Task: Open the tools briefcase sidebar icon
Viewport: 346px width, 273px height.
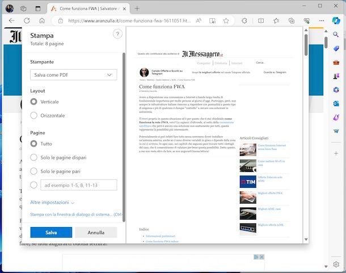Action: click(x=336, y=62)
